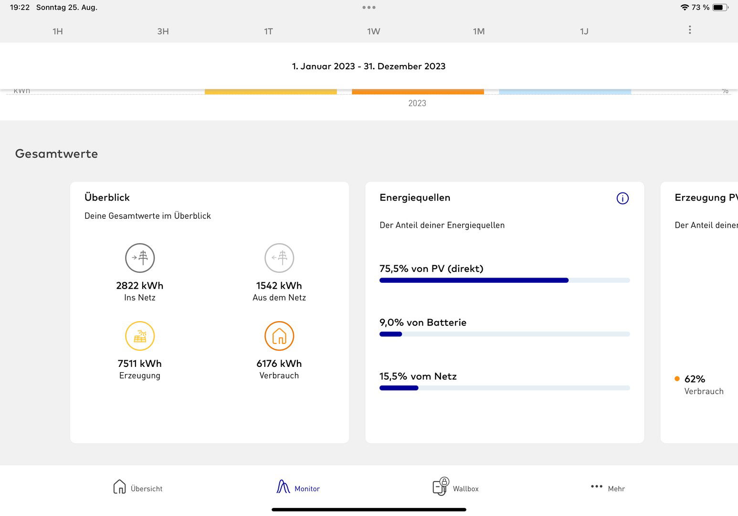Tap the 15,5% vom Netz label

point(418,376)
